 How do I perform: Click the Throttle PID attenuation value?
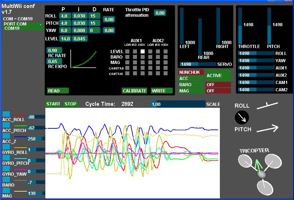pos(160,13)
